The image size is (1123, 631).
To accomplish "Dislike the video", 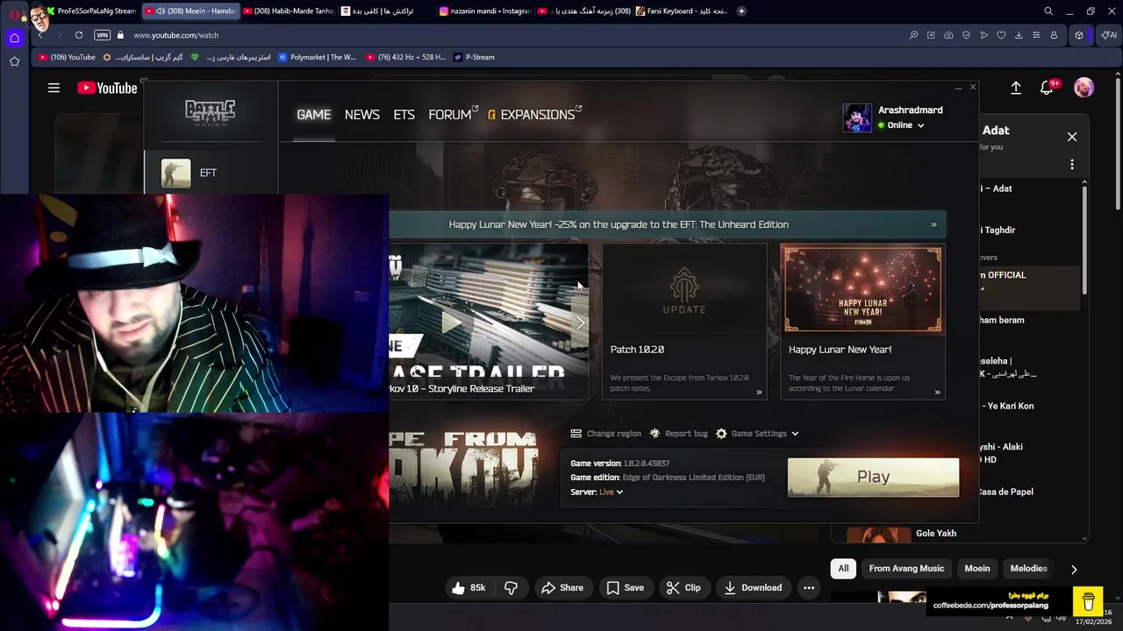I will (x=511, y=588).
